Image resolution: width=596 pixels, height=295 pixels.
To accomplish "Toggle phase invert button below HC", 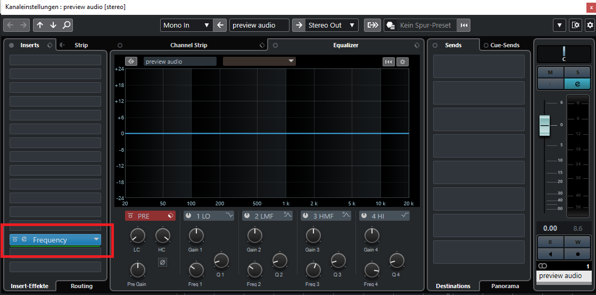I will tap(163, 262).
